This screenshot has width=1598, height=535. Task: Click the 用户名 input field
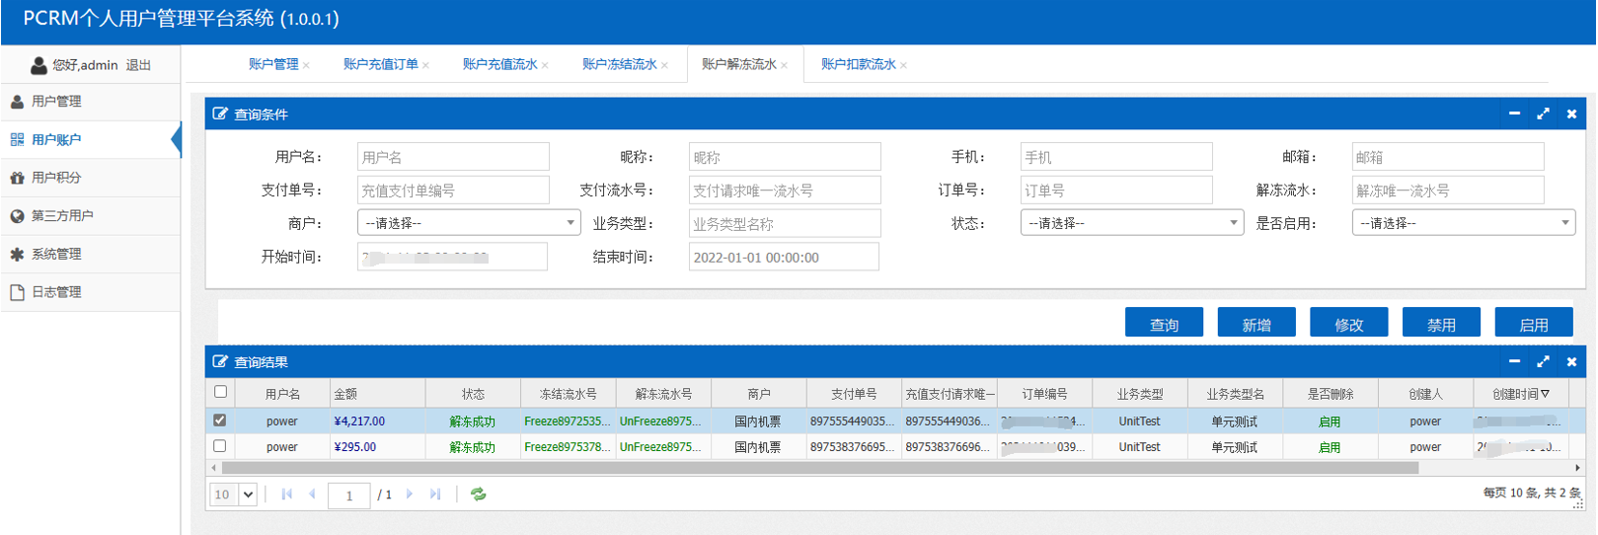coord(453,157)
